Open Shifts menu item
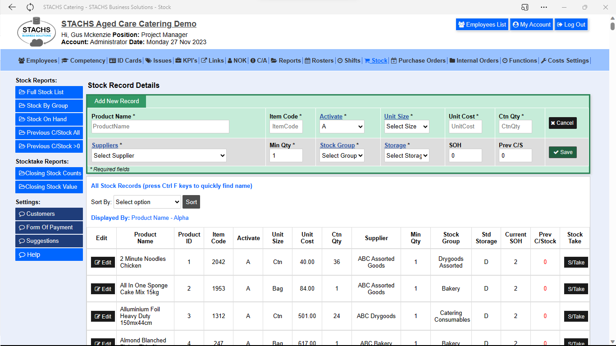 tap(349, 60)
